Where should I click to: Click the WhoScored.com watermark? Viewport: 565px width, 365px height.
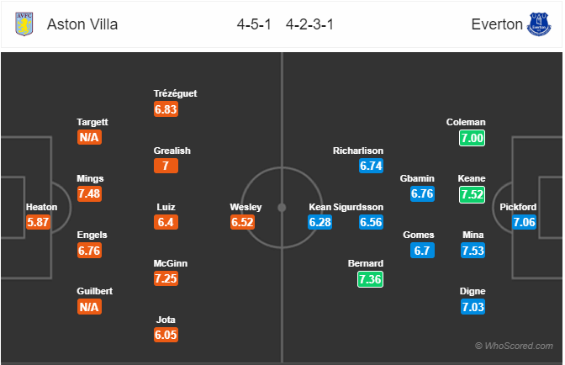(x=514, y=346)
